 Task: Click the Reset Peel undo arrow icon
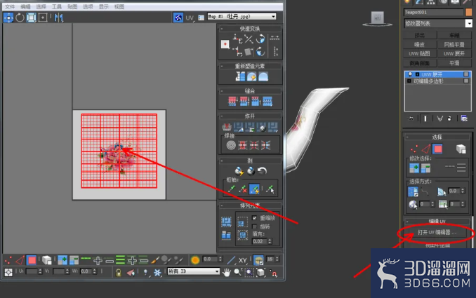pos(262,171)
